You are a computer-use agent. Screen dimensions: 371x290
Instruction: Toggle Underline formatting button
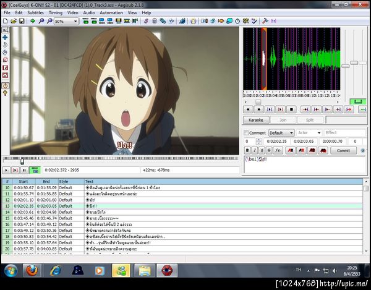[262, 150]
